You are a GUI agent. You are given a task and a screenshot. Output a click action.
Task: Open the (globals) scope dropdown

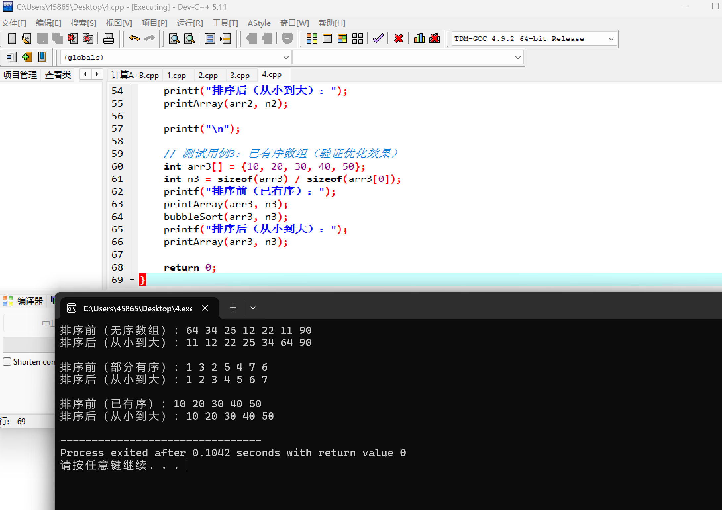tap(286, 58)
